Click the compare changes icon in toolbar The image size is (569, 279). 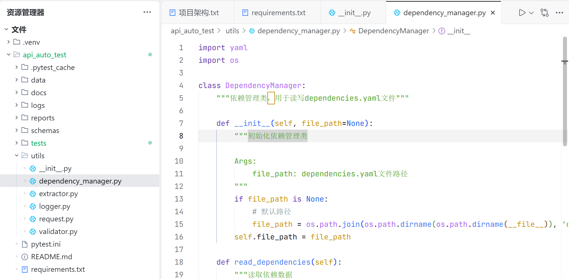click(545, 13)
